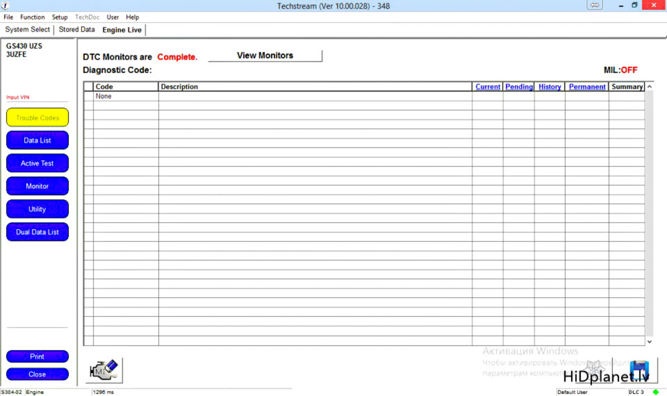Open the Data List screen
Screen dimensions: 667x396
(x=38, y=140)
